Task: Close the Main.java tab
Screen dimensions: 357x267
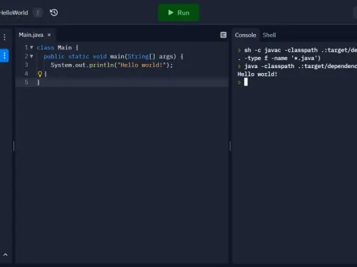Action: (49, 35)
